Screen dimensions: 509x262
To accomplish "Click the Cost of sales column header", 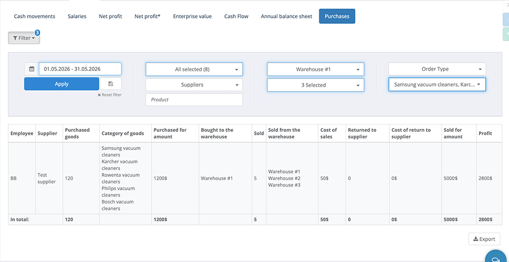I will 332,133.
